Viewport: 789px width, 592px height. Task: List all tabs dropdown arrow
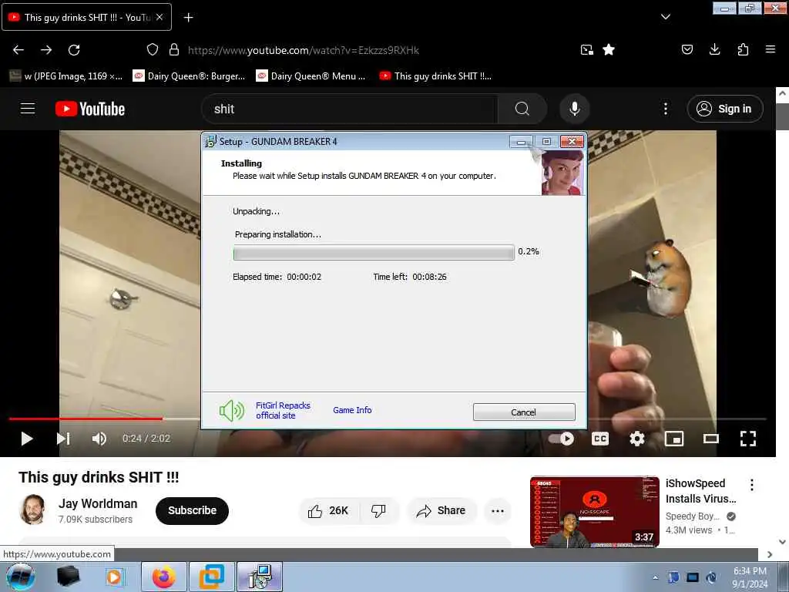(x=666, y=17)
